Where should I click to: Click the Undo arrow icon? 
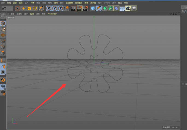point(4,8)
